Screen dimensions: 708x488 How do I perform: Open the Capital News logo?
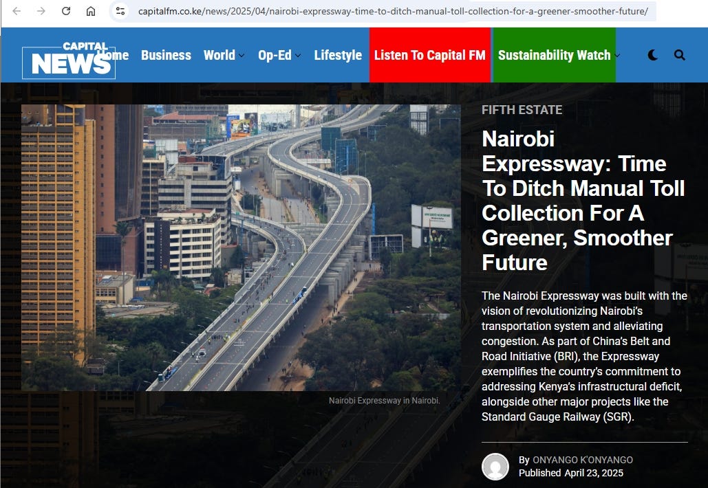[69, 60]
